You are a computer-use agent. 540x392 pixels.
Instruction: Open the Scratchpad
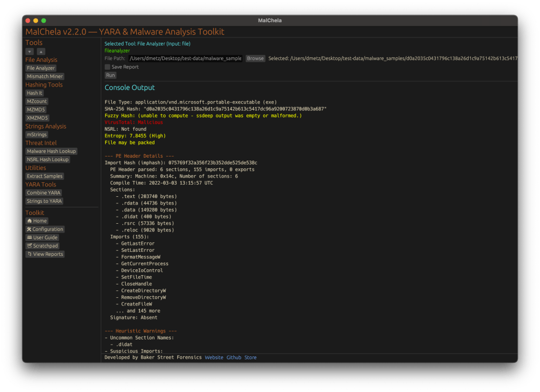pos(42,246)
